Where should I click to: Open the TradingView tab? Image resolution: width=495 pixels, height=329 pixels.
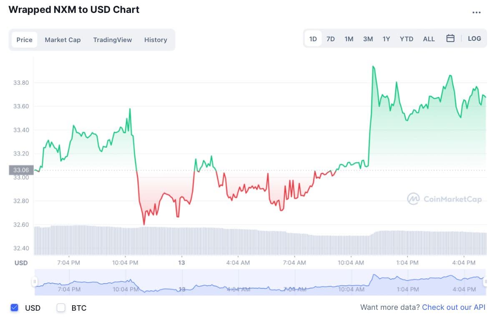tap(113, 40)
